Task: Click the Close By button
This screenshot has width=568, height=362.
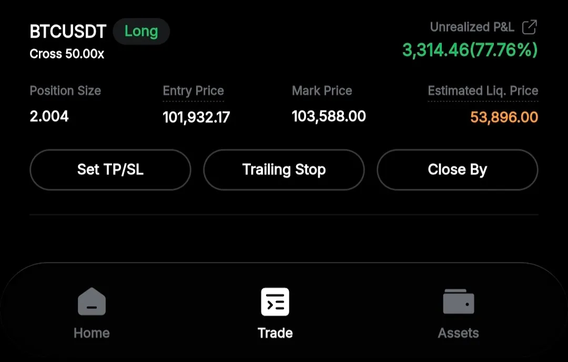Action: (457, 169)
